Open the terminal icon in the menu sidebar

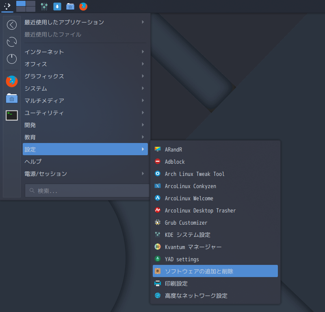click(12, 115)
